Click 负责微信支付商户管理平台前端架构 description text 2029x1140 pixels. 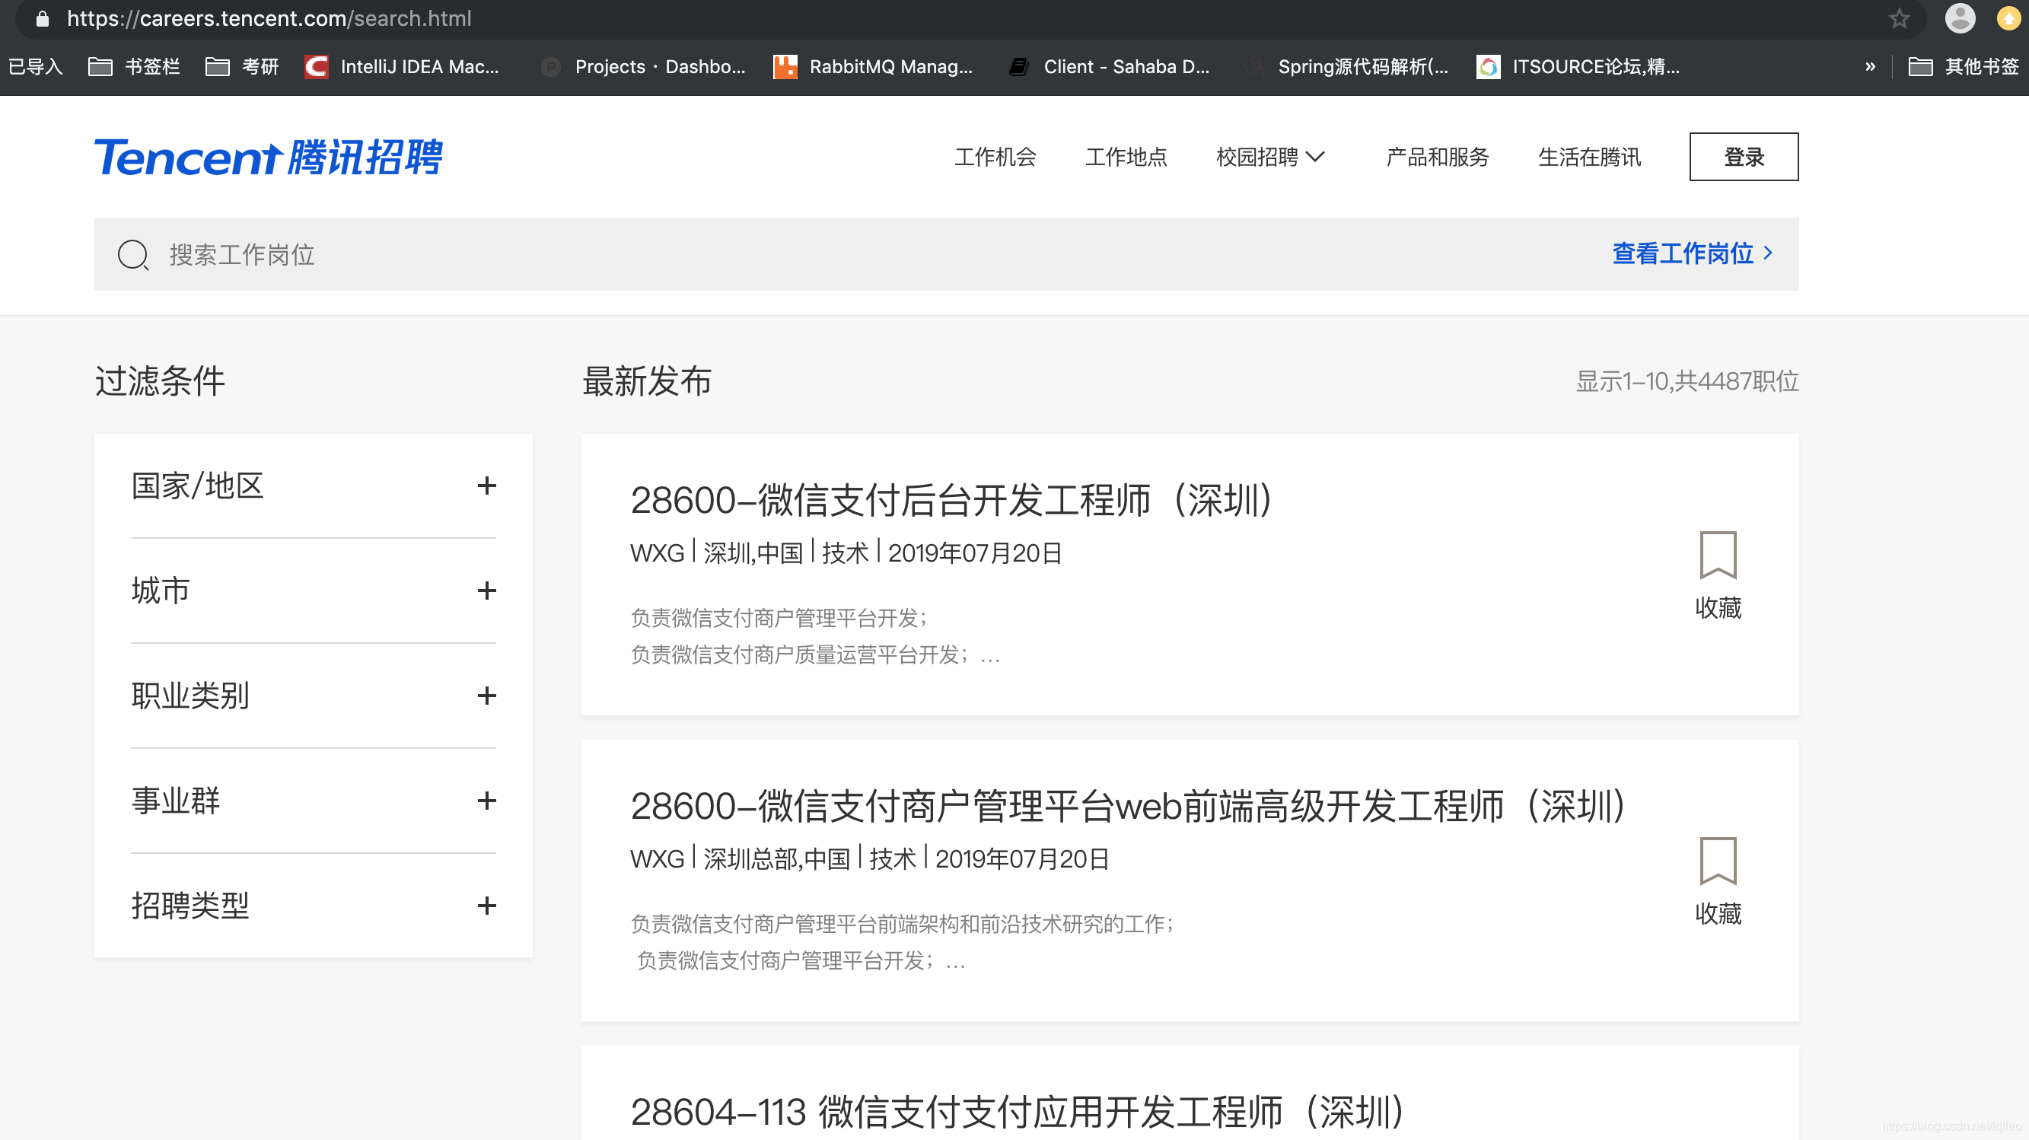902,924
